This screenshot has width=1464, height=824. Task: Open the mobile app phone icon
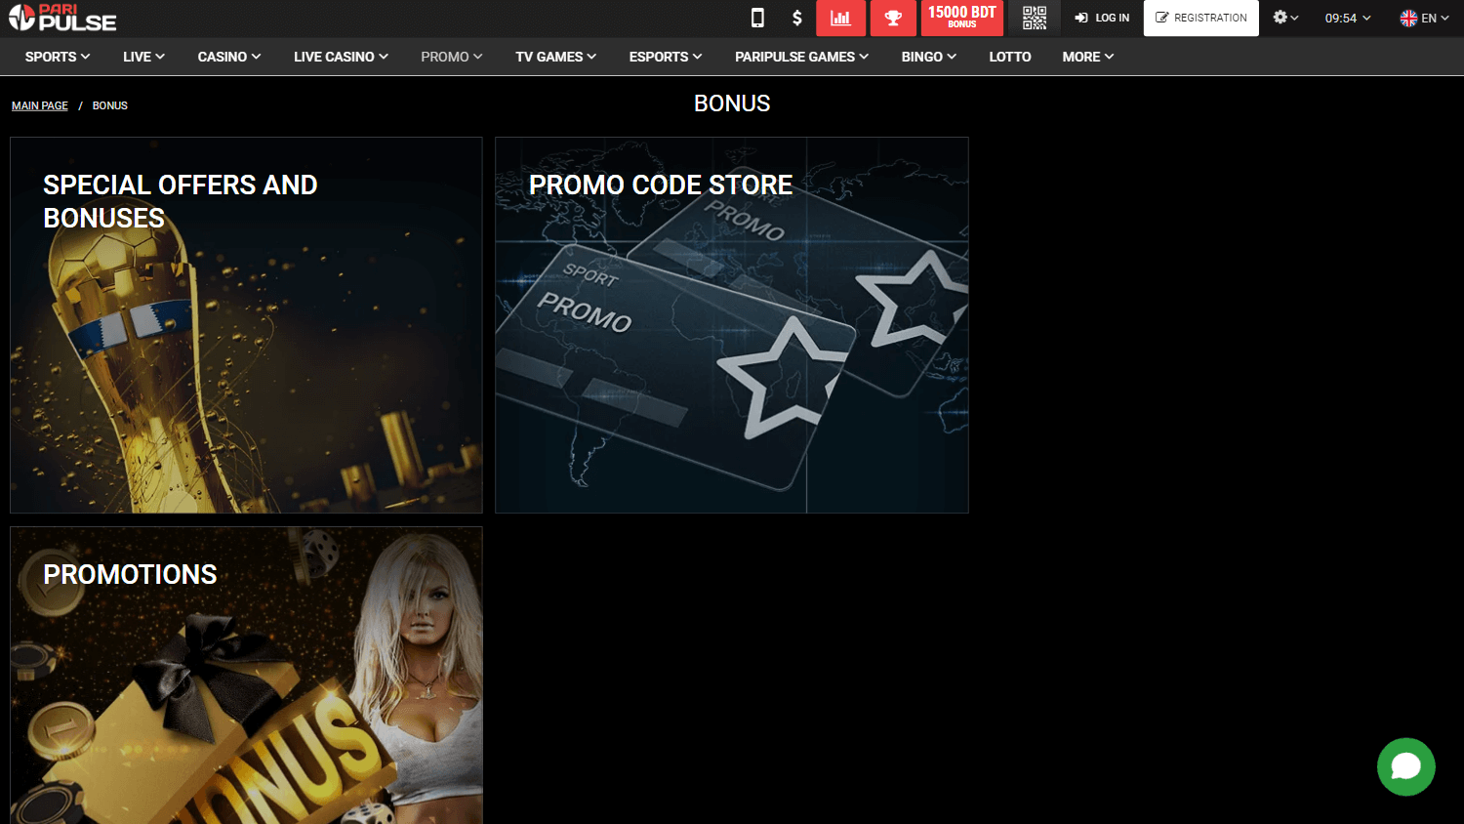(757, 18)
